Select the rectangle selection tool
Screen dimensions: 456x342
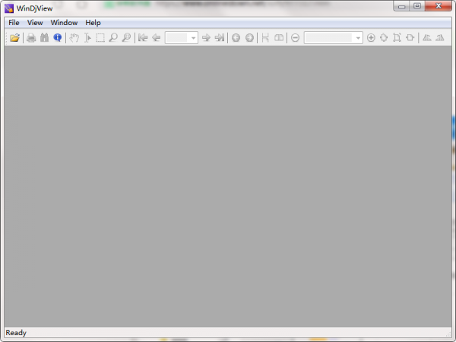pyautogui.click(x=100, y=37)
